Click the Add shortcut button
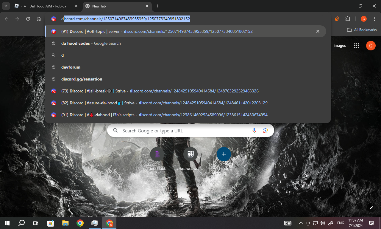 224,159
